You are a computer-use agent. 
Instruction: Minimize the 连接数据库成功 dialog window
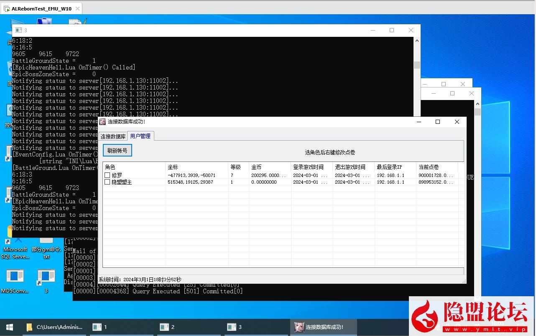[419, 122]
